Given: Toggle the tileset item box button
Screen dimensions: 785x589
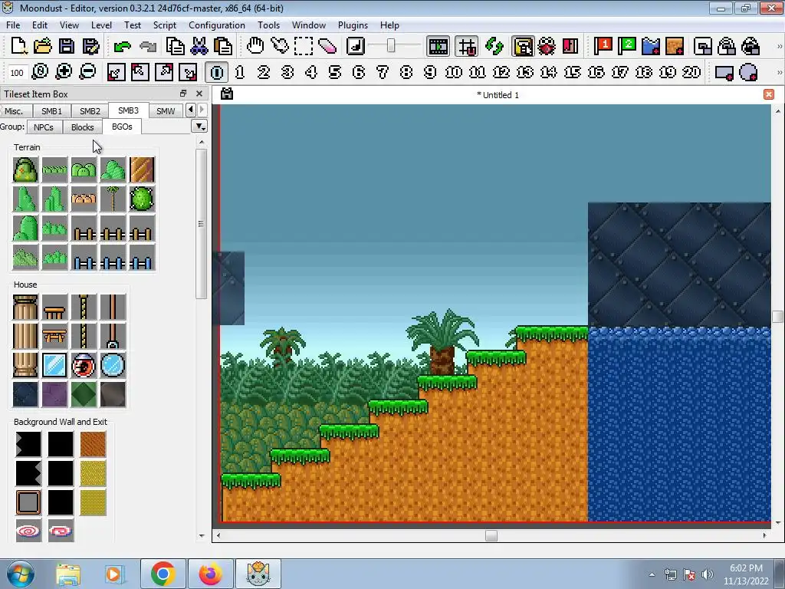Looking at the screenshot, I should click(523, 46).
